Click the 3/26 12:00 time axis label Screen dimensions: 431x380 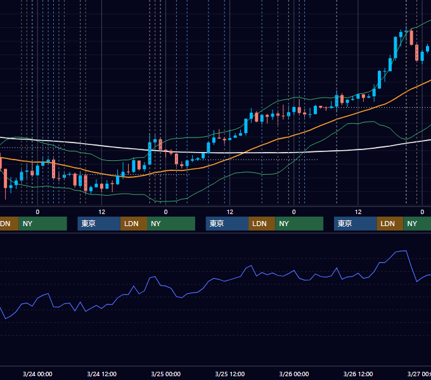point(358,374)
